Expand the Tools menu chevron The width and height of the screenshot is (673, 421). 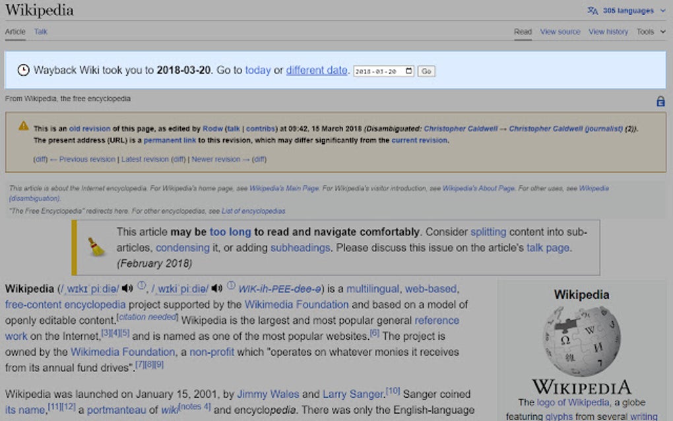(x=662, y=31)
